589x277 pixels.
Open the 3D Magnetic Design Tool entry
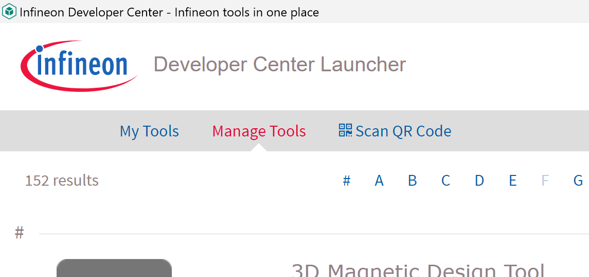[418, 270]
